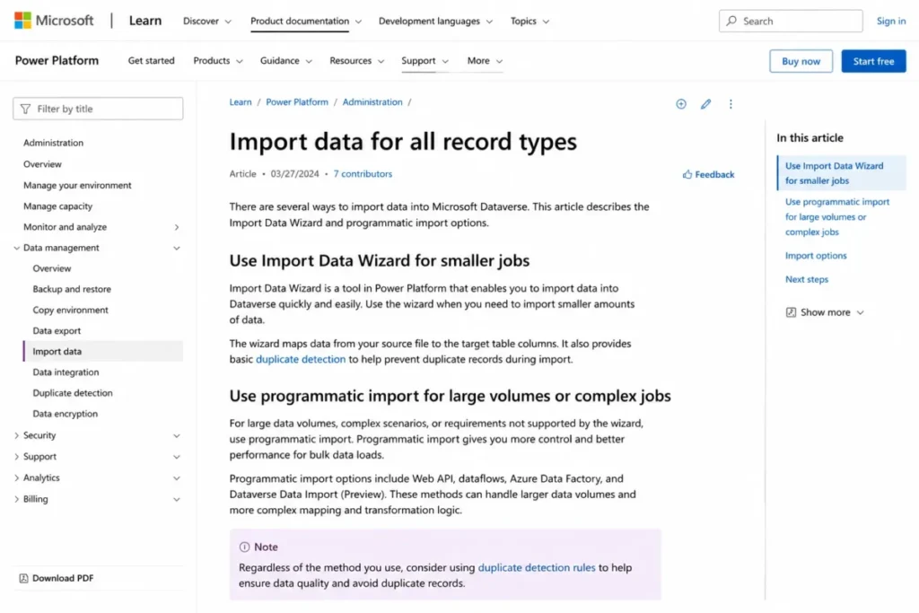Open the Products dropdown
The height and width of the screenshot is (613, 919).
click(x=218, y=60)
